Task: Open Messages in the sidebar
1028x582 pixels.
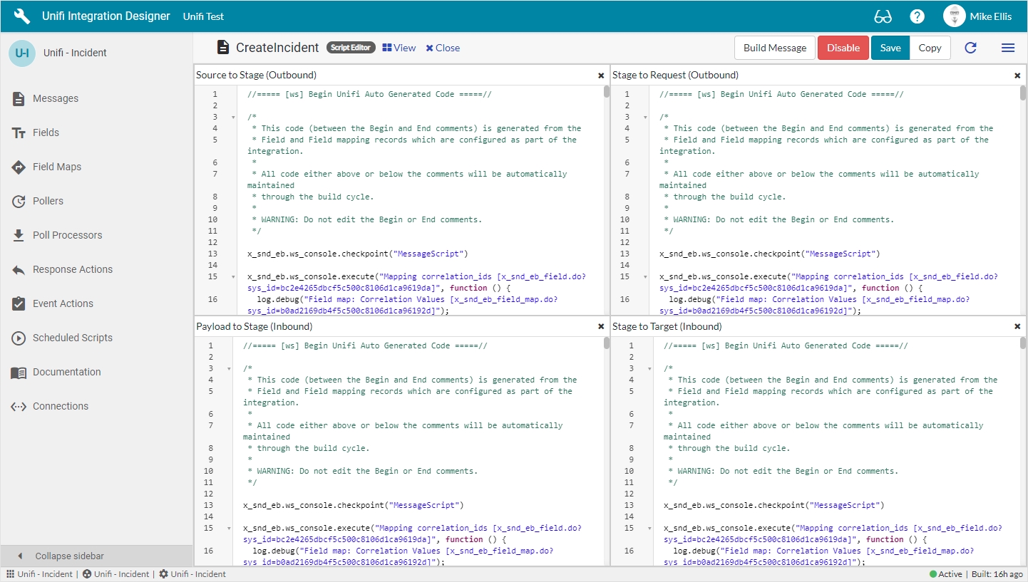Action: 55,98
